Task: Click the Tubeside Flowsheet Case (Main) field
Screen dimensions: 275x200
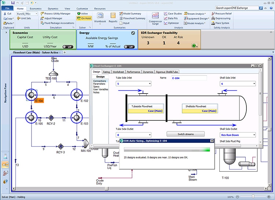Action: click(x=146, y=111)
